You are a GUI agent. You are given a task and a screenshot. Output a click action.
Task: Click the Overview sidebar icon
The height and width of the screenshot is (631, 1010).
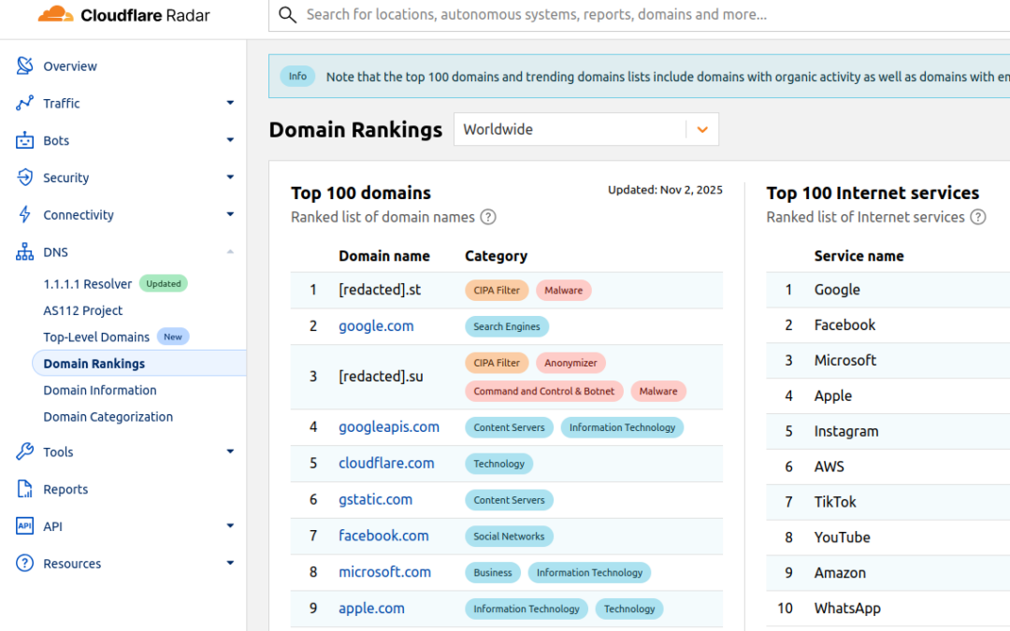point(25,66)
